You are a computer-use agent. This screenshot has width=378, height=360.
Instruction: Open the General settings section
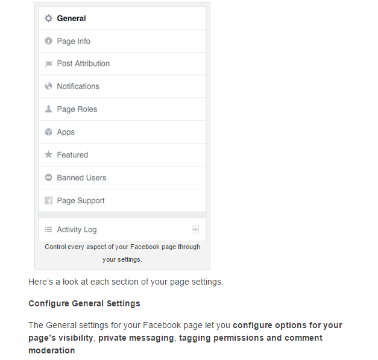(x=71, y=18)
